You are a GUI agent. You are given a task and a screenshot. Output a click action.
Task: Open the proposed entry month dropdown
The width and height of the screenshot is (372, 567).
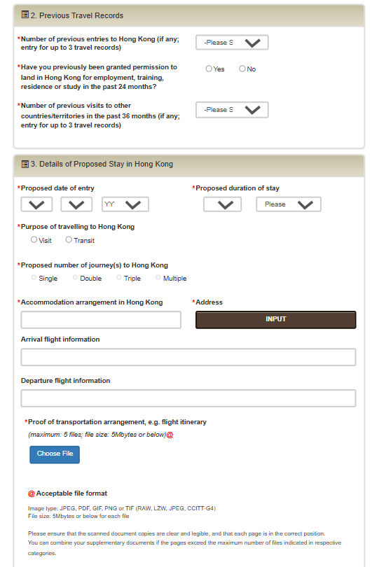point(76,204)
